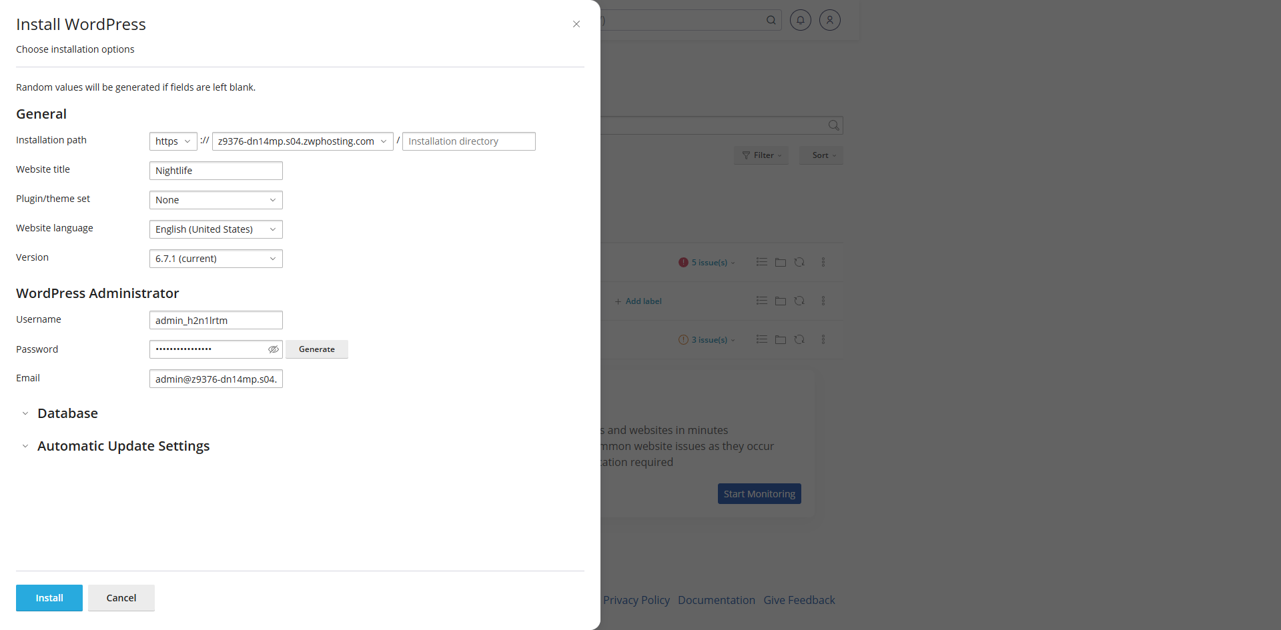Click the admin Email field
Screen dimensions: 1281x630
216,379
